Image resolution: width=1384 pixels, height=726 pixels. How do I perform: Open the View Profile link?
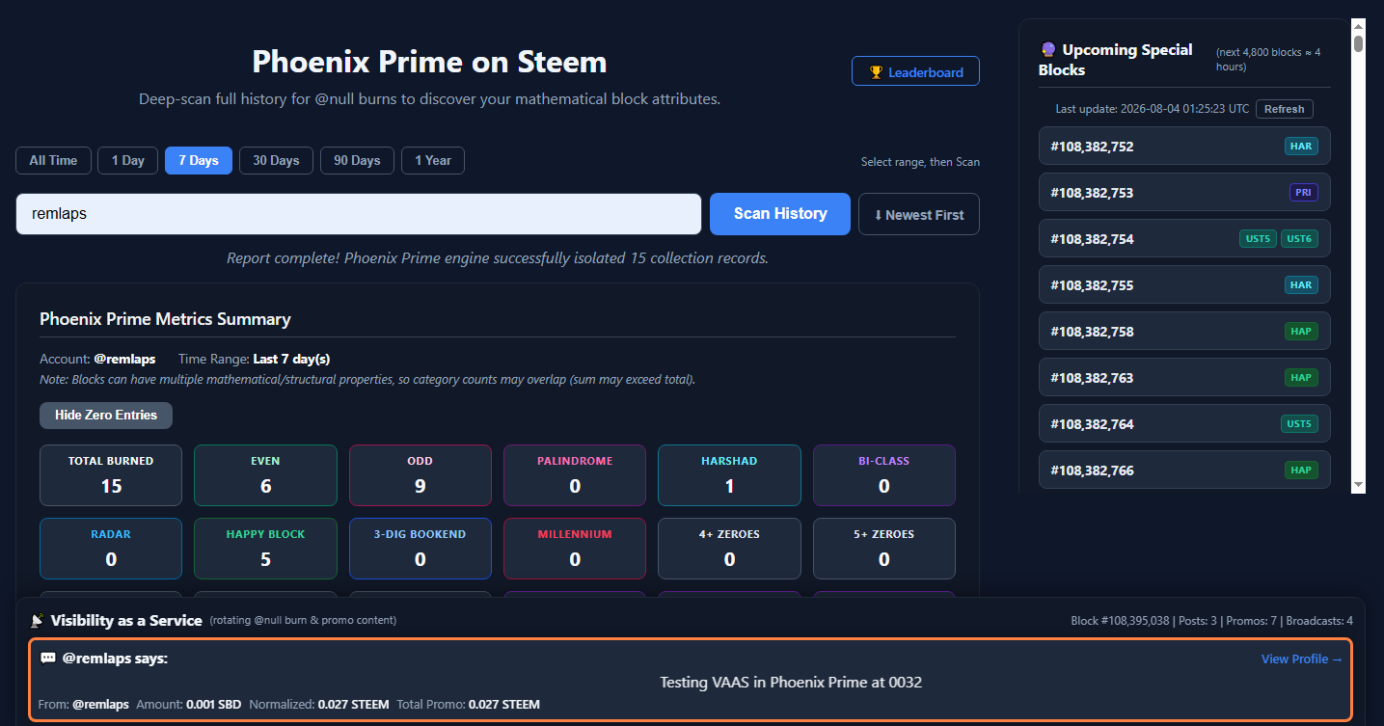(x=1302, y=659)
